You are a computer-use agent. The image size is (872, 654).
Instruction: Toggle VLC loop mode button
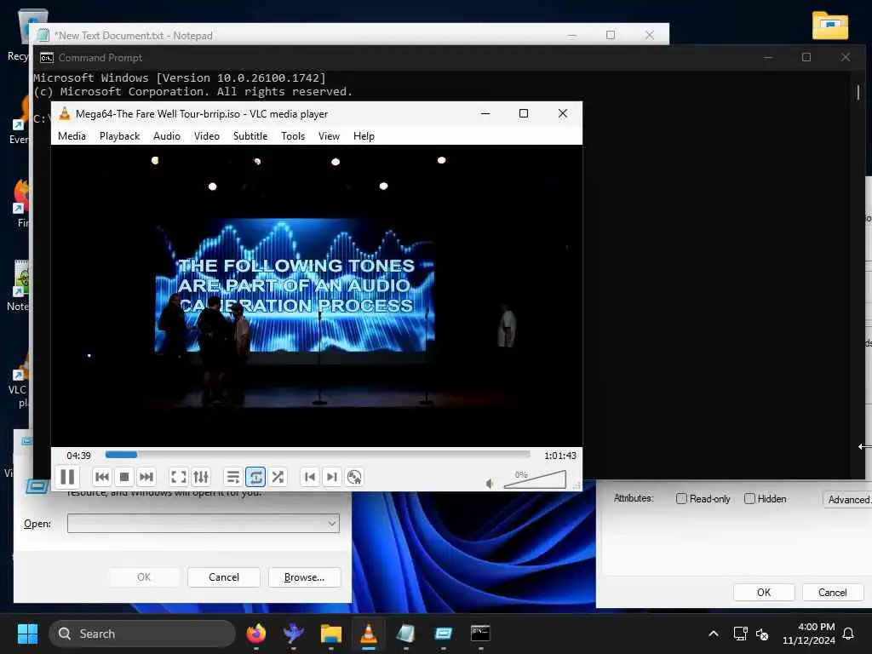[x=255, y=477]
